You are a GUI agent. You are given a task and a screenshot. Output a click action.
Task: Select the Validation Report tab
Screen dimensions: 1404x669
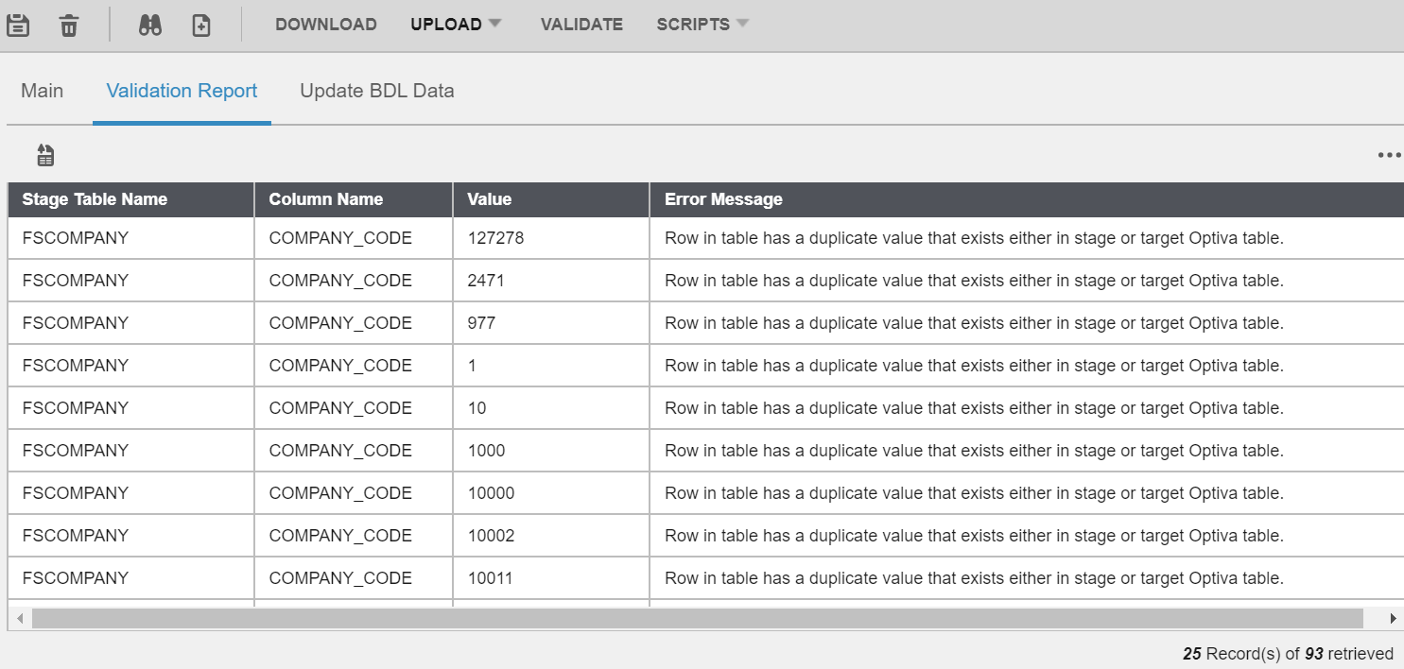click(181, 90)
